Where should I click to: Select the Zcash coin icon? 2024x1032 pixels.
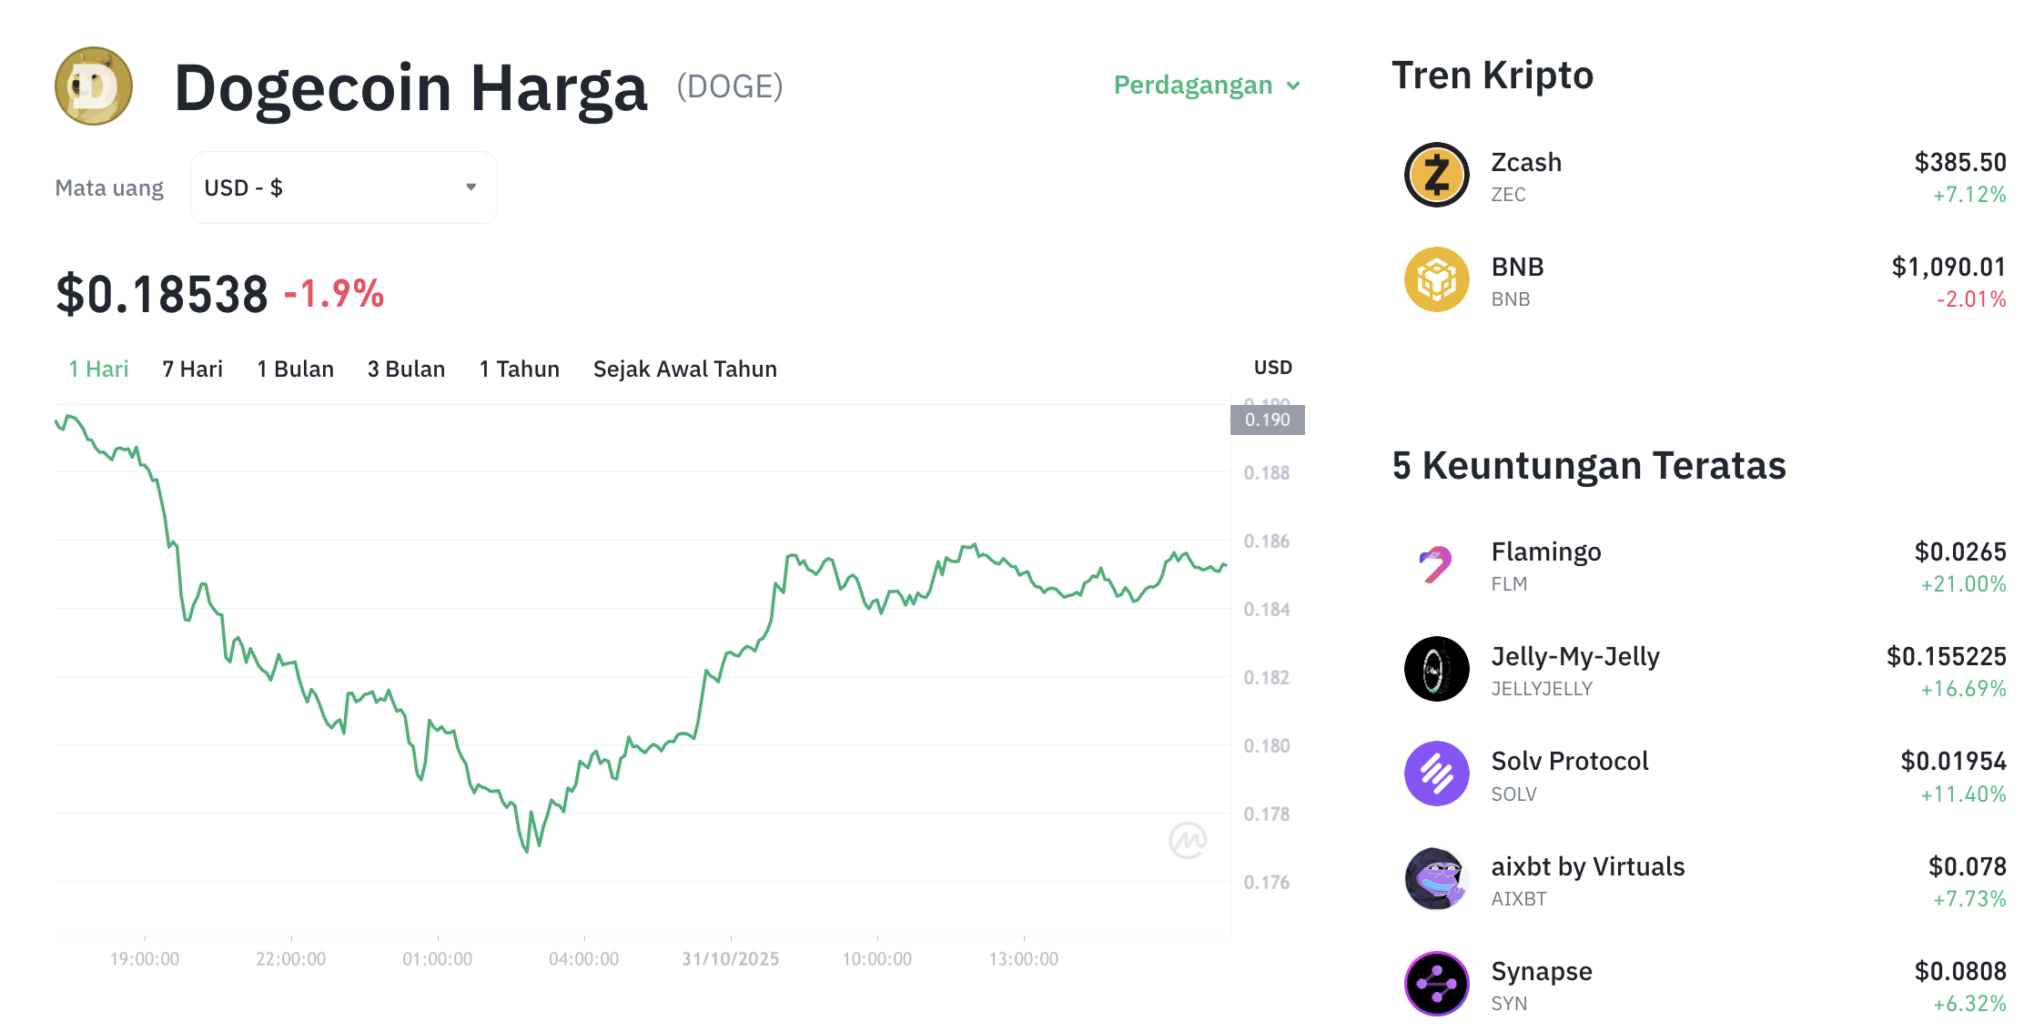point(1436,175)
